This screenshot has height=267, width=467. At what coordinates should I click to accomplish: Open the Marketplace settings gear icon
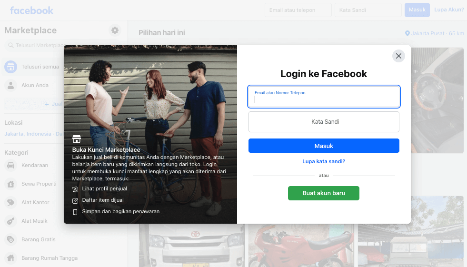coord(115,30)
